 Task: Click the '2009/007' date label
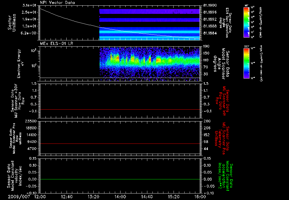19,197
